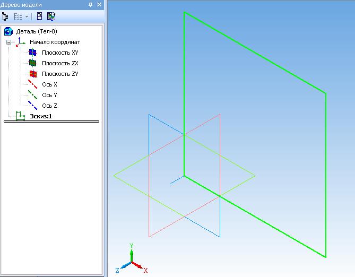Click the Деталь (Тел-0) part icon
355x277 pixels.
(x=8, y=31)
